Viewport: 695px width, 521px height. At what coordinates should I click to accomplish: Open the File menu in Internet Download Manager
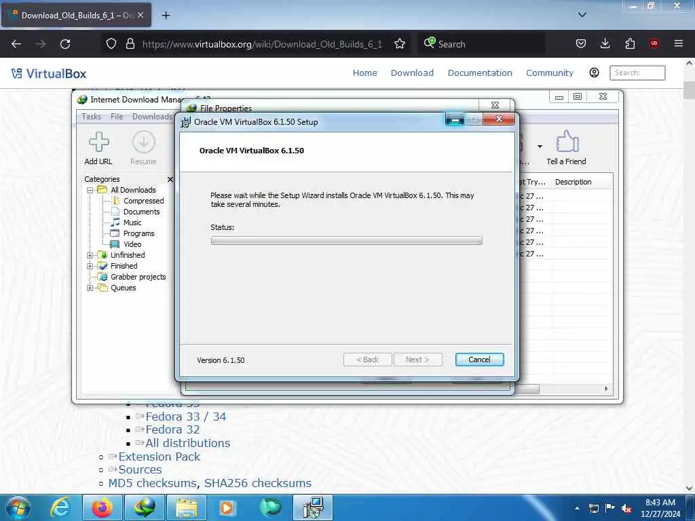click(117, 117)
